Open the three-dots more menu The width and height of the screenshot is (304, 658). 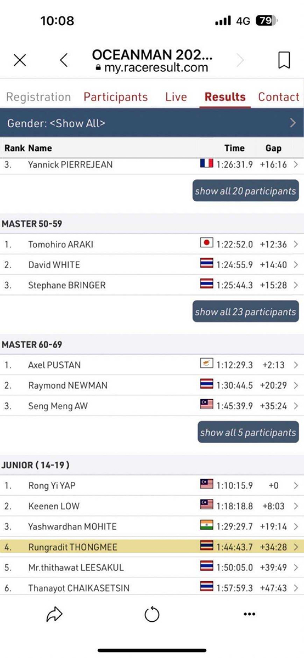pyautogui.click(x=249, y=615)
